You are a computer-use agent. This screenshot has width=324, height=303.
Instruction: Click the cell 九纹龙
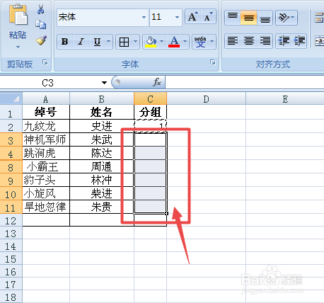tap(46, 126)
